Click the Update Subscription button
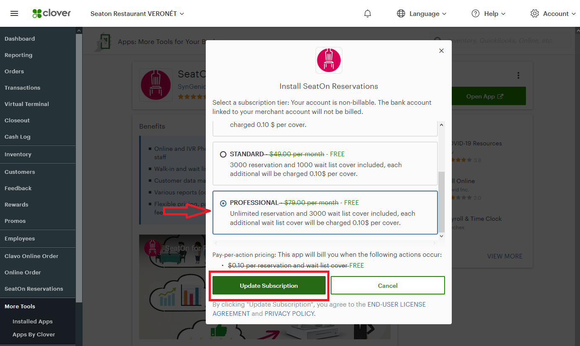This screenshot has width=580, height=346. [x=269, y=286]
